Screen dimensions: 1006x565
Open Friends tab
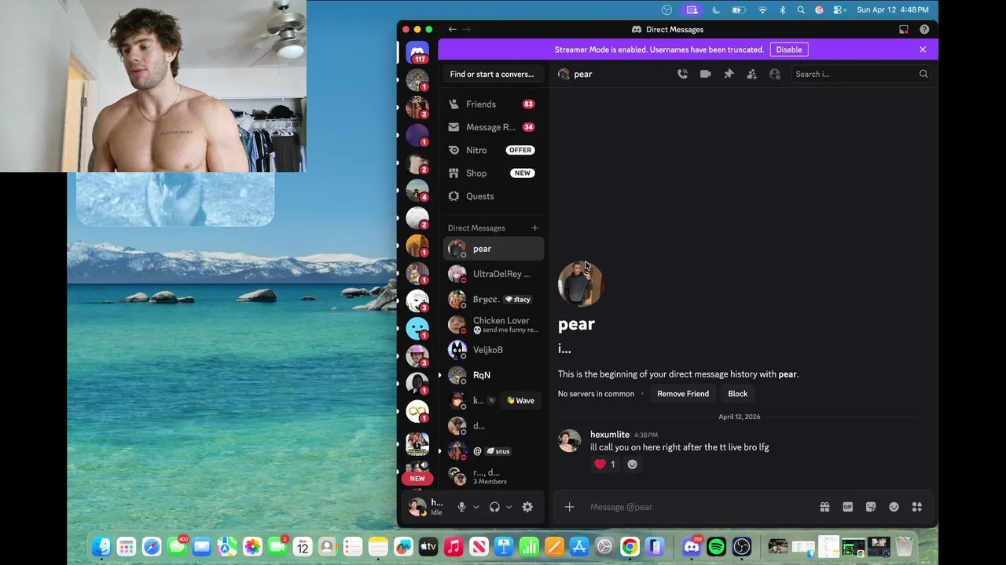(x=493, y=104)
